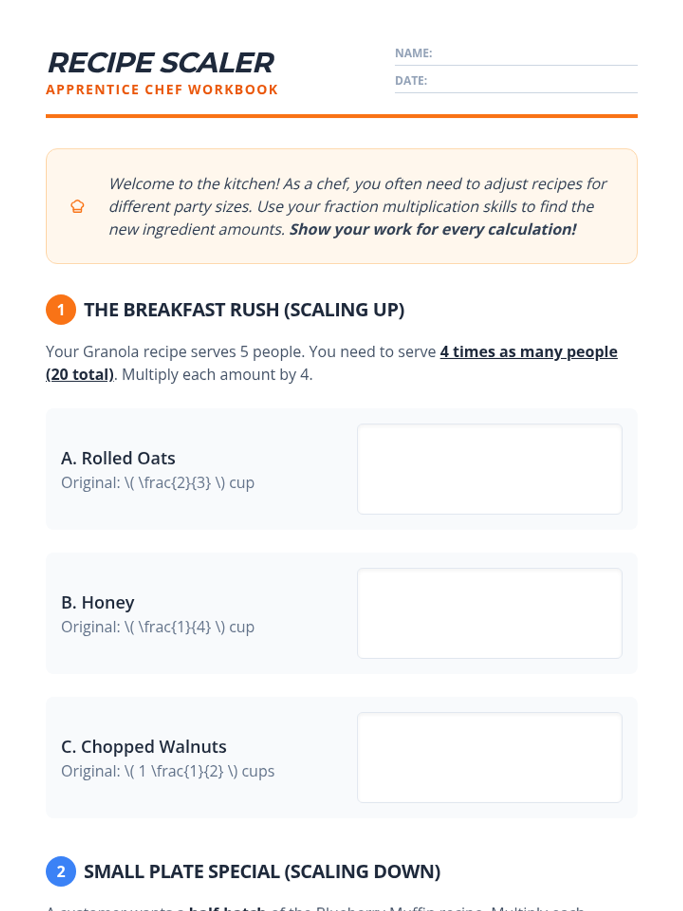
Task: Click the Chopped Walnuts answer box
Action: [489, 758]
